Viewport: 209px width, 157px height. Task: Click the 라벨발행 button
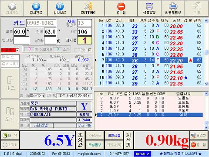pyautogui.click(x=94, y=145)
